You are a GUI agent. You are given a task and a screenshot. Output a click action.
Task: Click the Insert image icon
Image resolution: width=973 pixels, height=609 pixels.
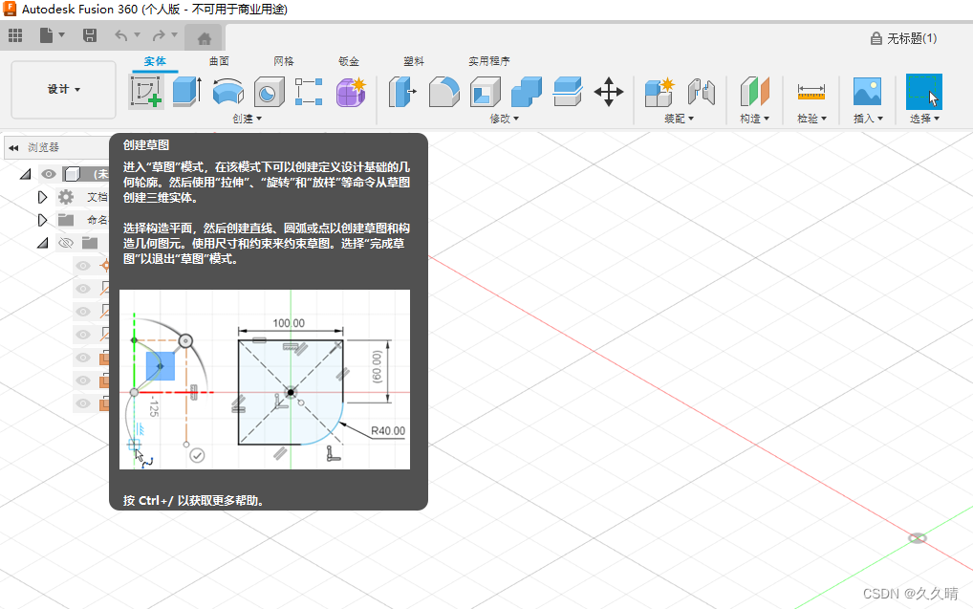click(x=868, y=92)
